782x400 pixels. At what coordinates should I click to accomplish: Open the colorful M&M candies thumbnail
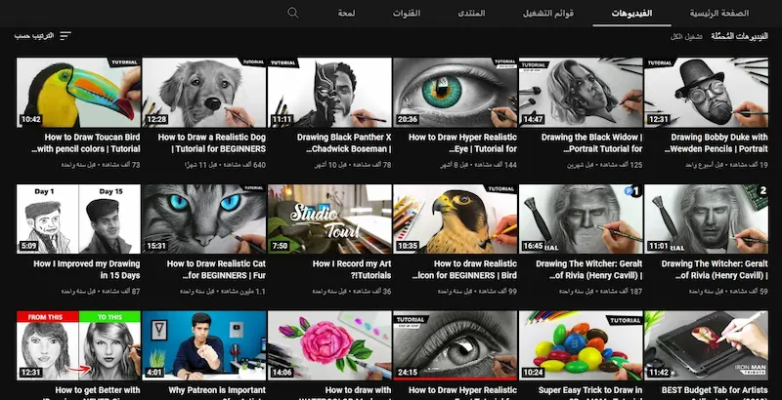click(581, 345)
